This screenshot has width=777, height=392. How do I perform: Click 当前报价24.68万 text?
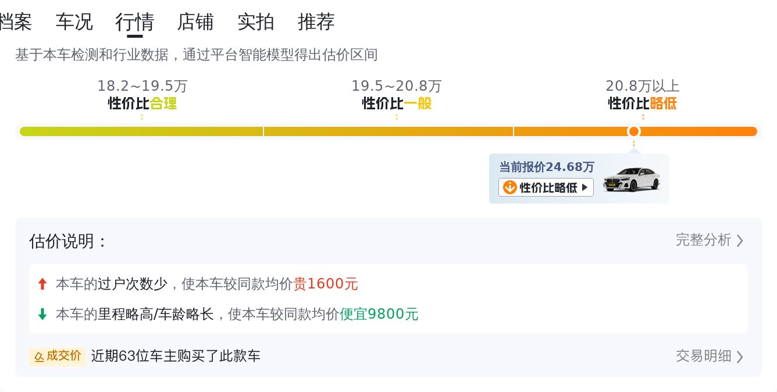547,167
